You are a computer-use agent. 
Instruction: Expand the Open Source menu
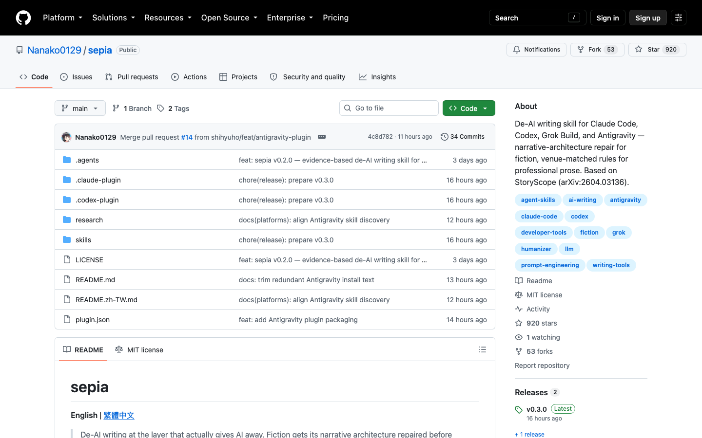229,18
